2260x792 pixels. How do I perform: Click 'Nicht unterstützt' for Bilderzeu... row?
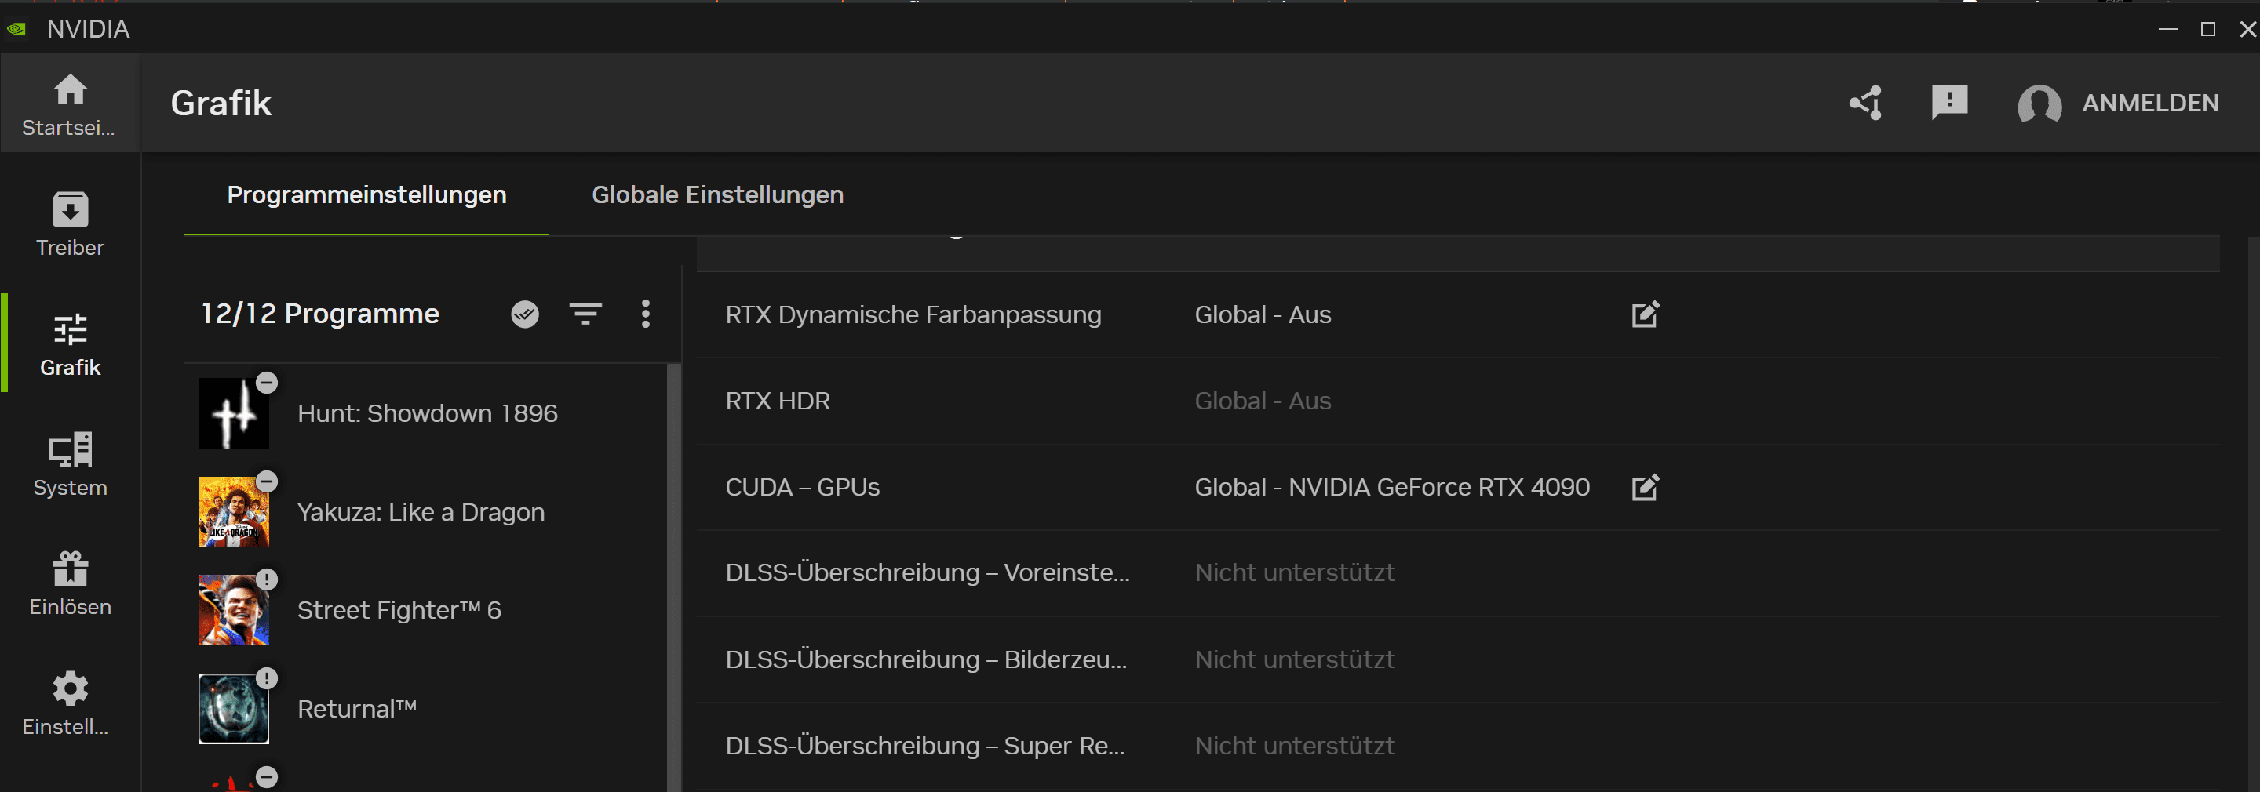1294,659
